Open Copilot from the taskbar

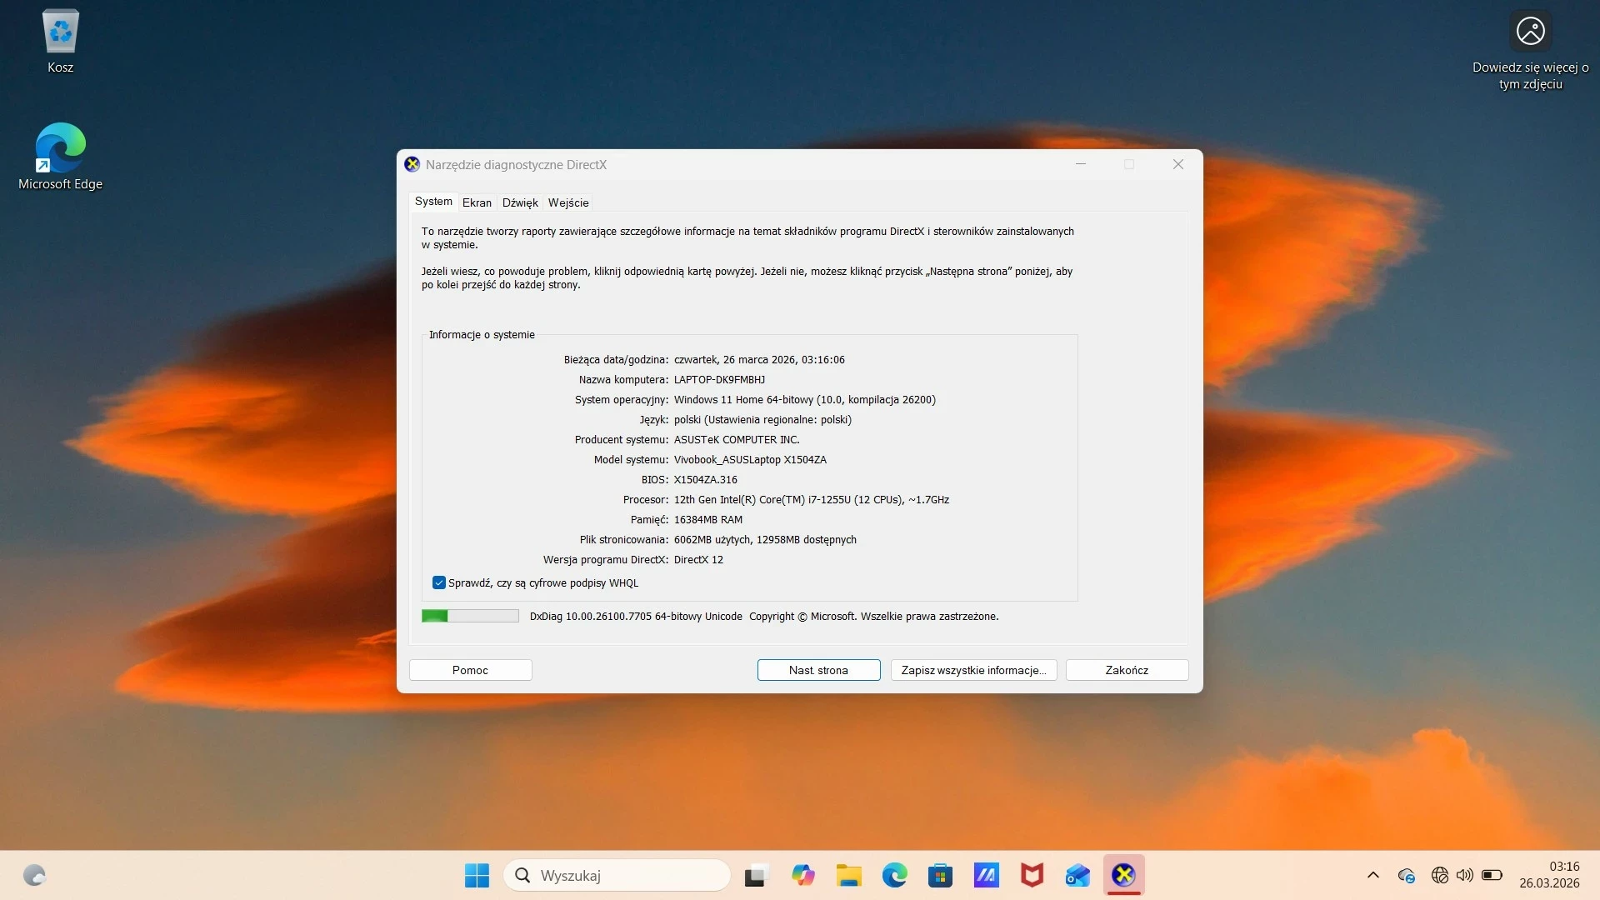[802, 875]
